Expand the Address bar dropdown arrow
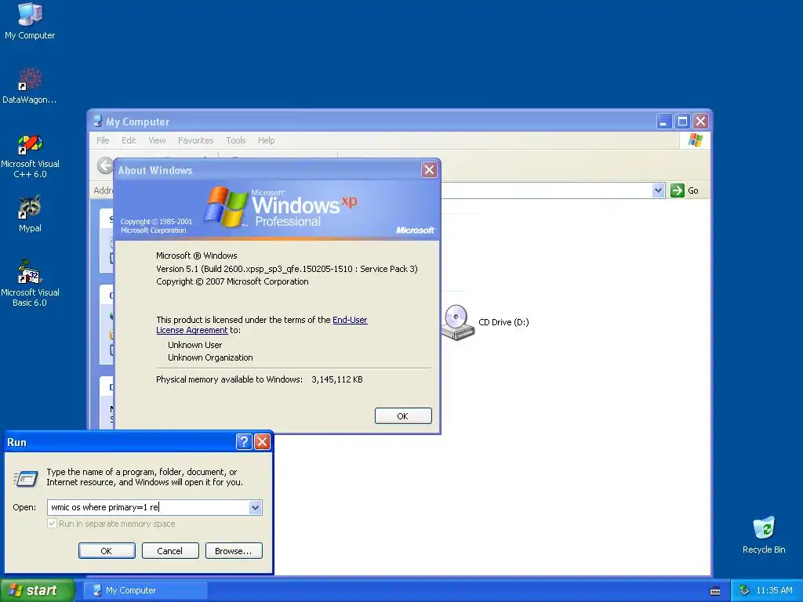 (658, 190)
